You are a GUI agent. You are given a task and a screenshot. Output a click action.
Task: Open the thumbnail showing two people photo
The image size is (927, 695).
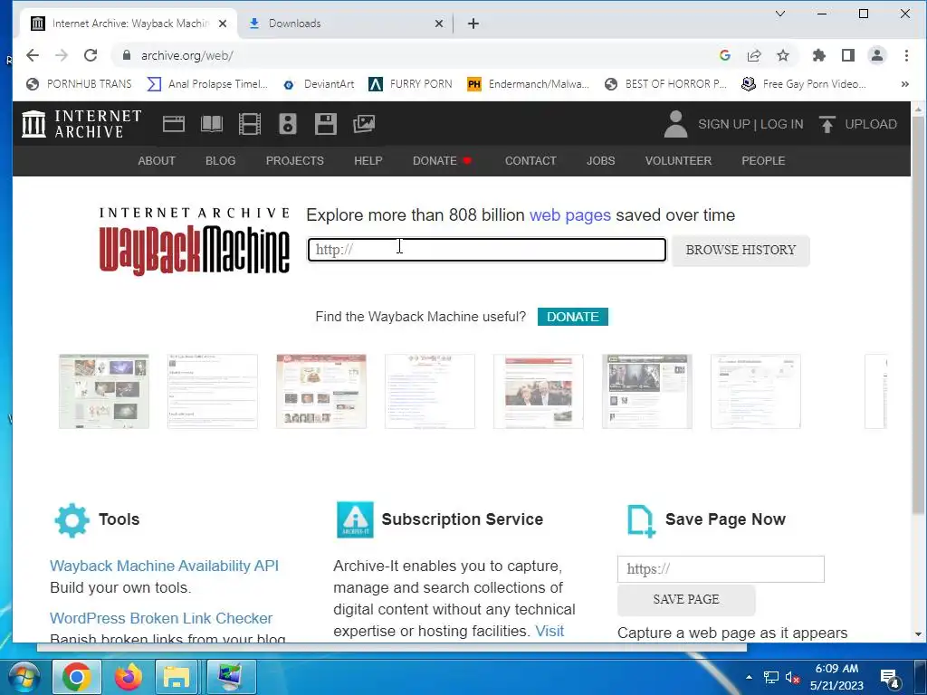click(539, 391)
